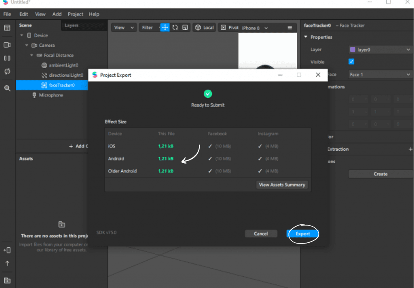Open the File menu
Image resolution: width=414 pixels, height=288 pixels.
[x=7, y=14]
